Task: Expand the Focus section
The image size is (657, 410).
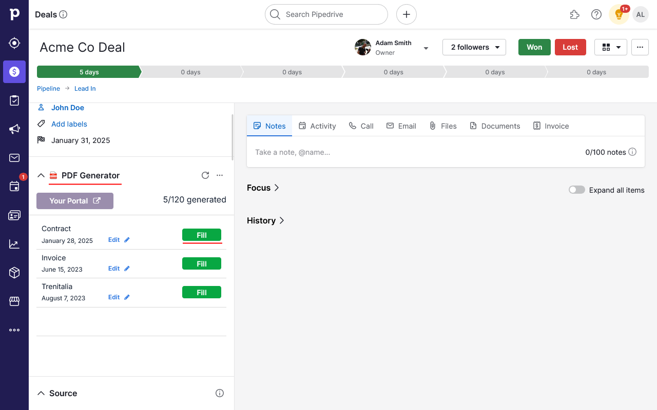Action: [263, 188]
